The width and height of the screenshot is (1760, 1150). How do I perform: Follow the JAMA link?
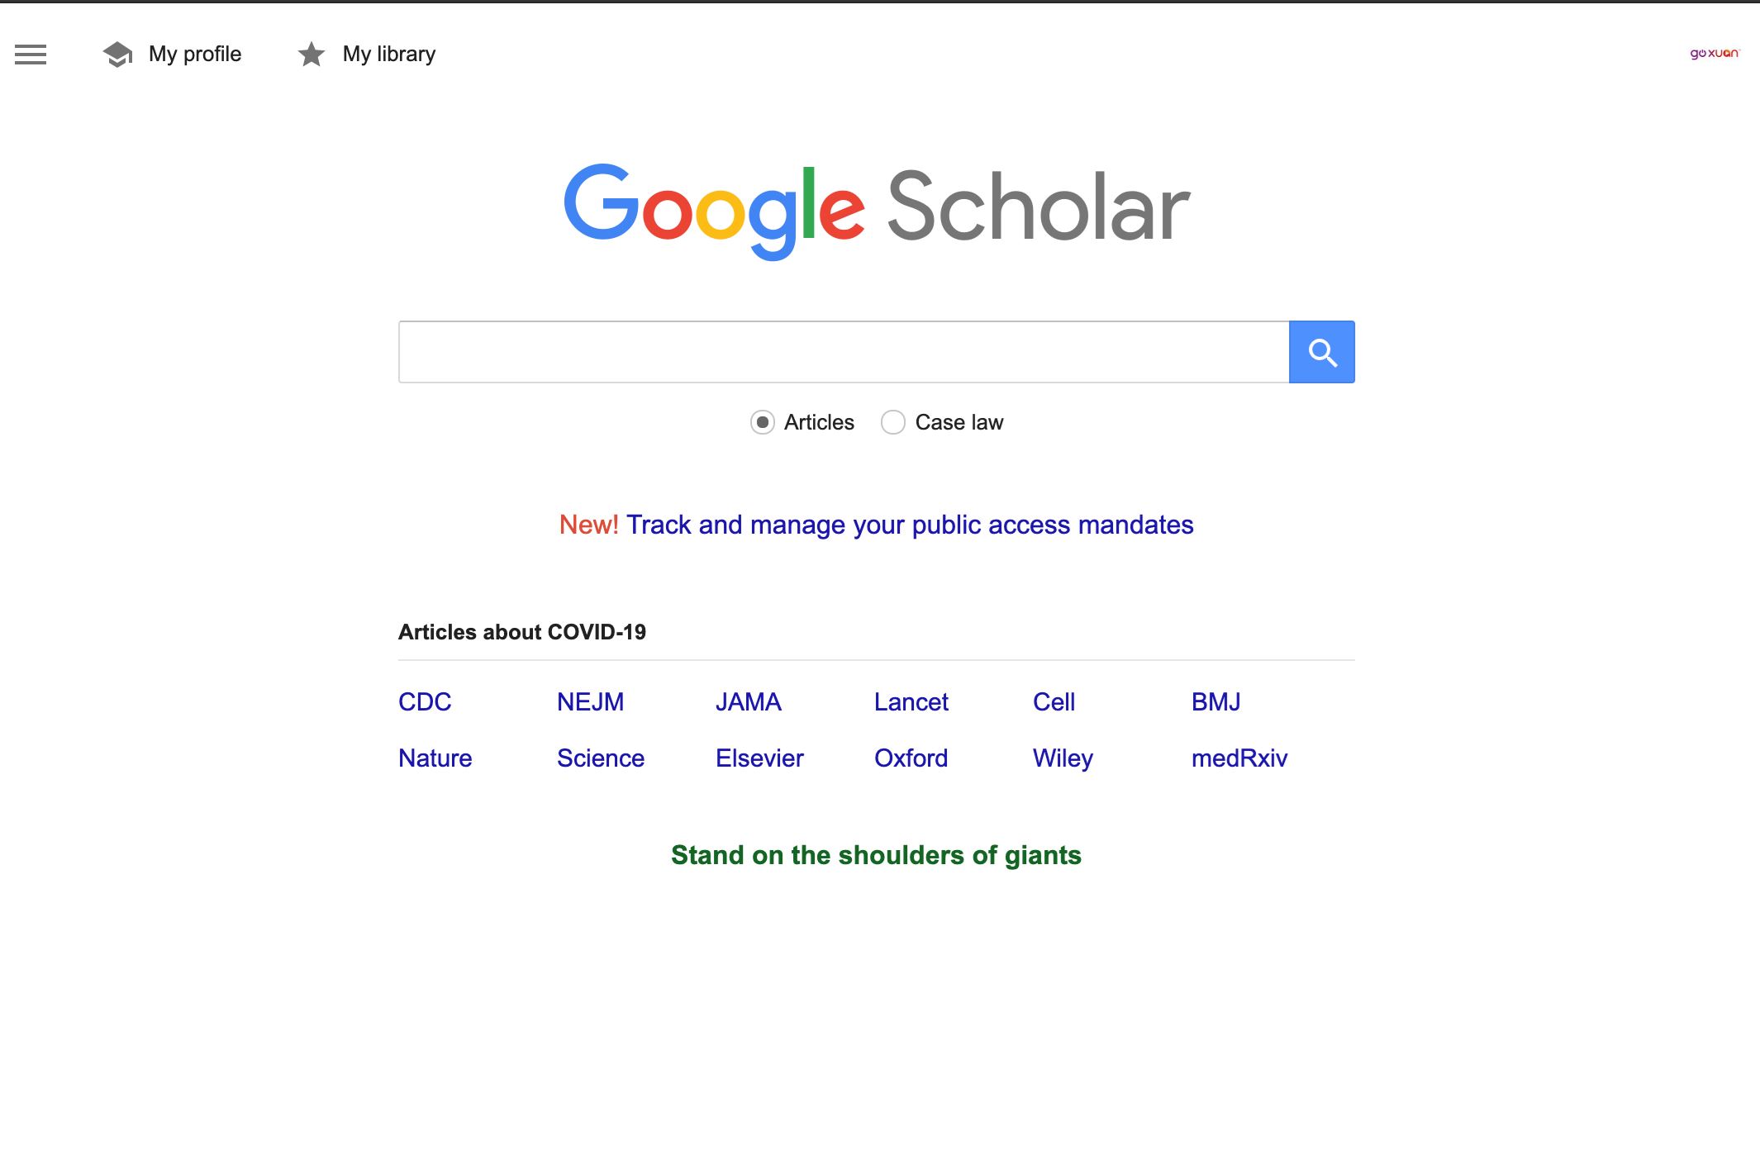pyautogui.click(x=748, y=701)
